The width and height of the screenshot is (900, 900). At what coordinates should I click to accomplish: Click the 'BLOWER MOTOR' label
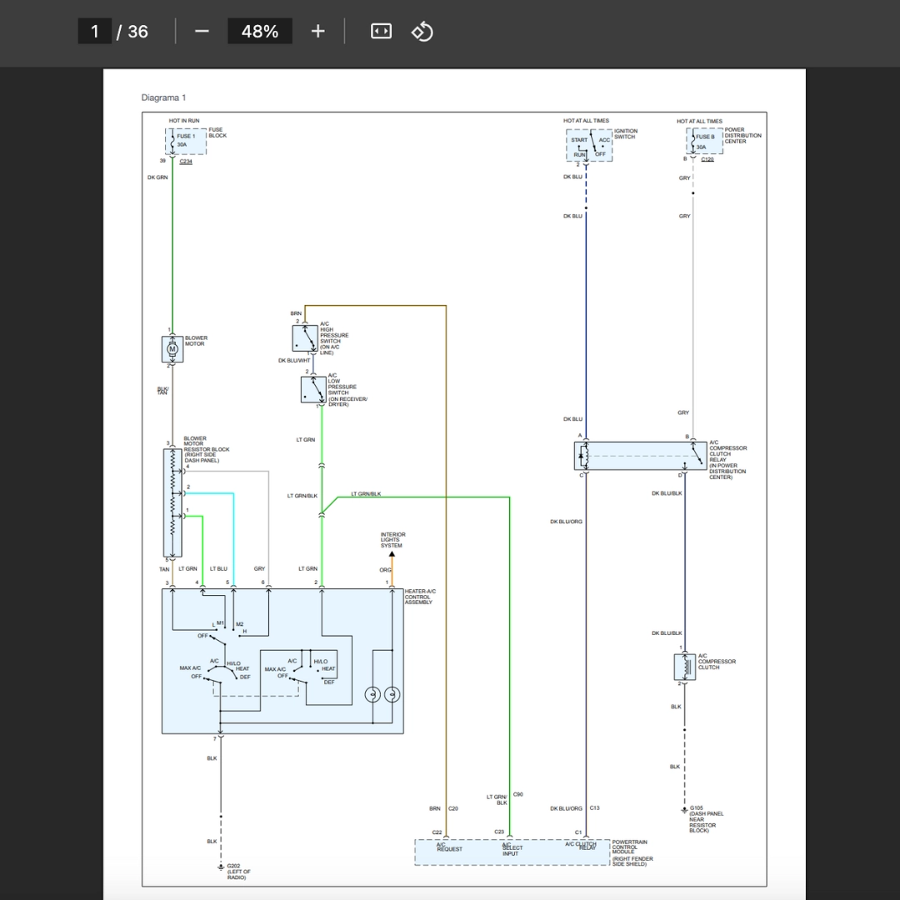pyautogui.click(x=196, y=341)
